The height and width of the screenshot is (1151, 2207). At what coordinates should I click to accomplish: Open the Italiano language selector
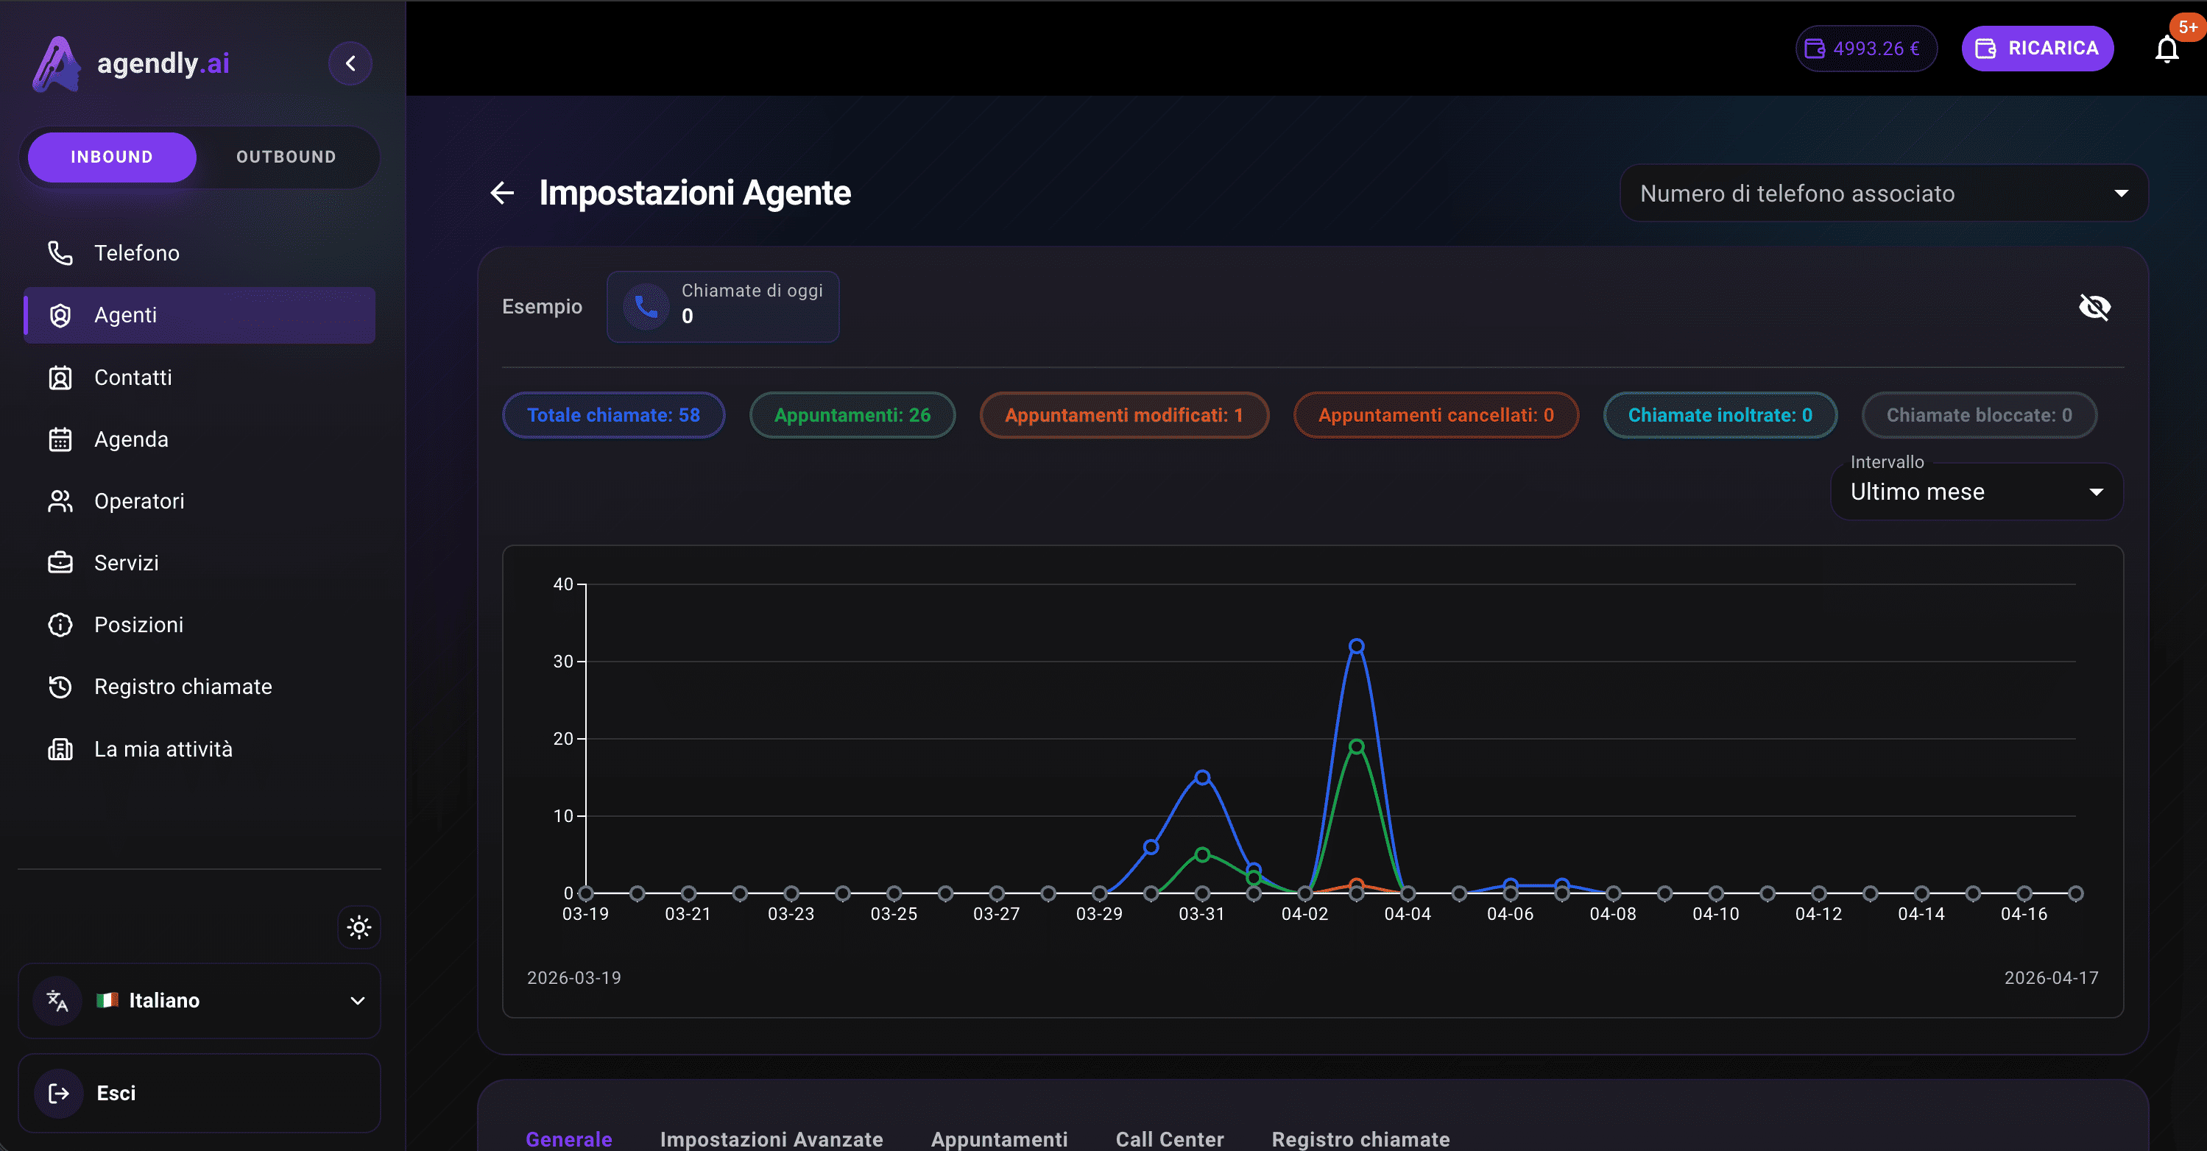point(199,1000)
